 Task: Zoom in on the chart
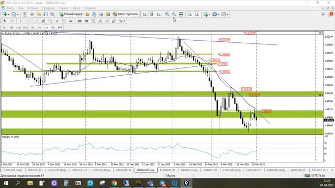167,14
